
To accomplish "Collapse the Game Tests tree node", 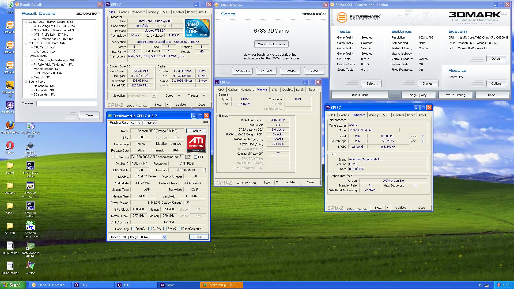I will tap(26, 22).
